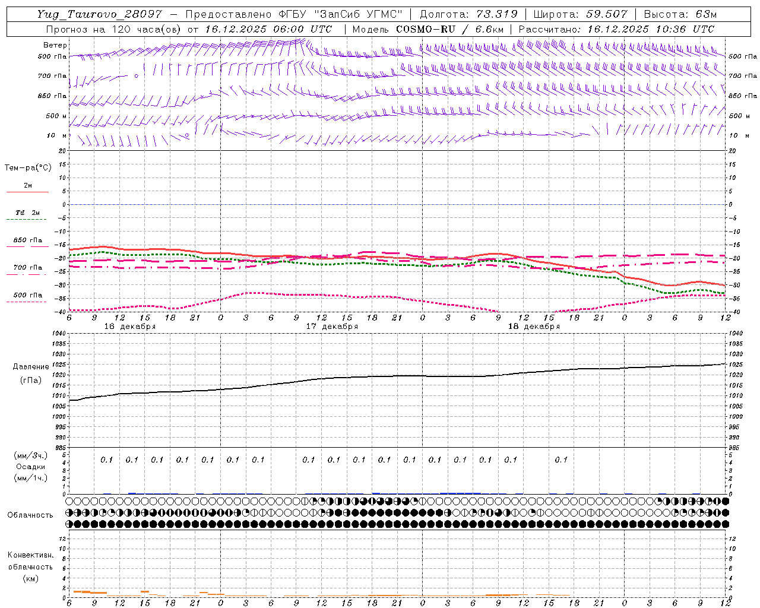Click the Осадки precipitation label
The width and height of the screenshot is (760, 608).
pos(31,467)
